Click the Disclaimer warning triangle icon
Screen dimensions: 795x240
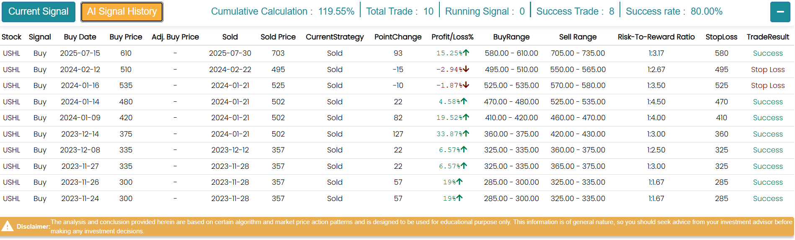pos(8,227)
